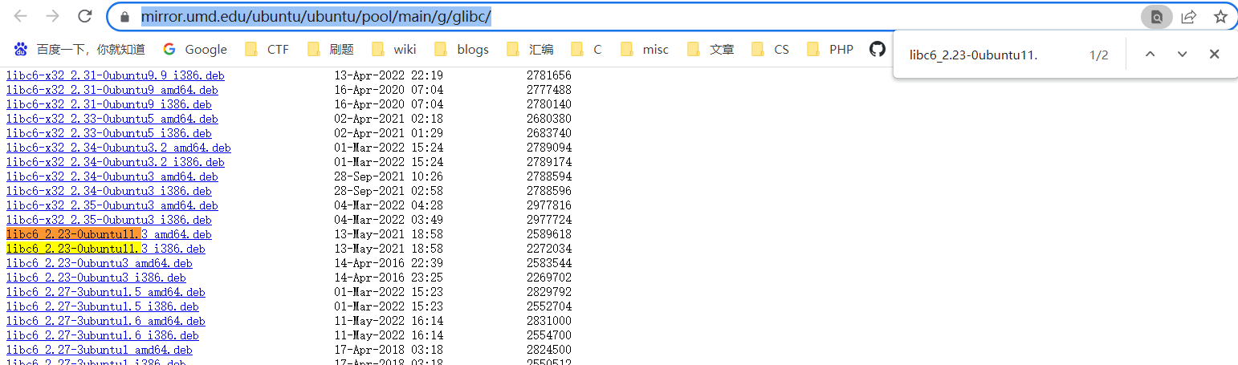The height and width of the screenshot is (365, 1238).
Task: Close the find bar
Action: [1214, 55]
